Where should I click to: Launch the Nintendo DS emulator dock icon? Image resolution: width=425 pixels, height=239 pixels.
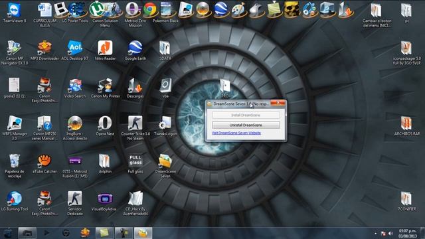(x=60, y=9)
